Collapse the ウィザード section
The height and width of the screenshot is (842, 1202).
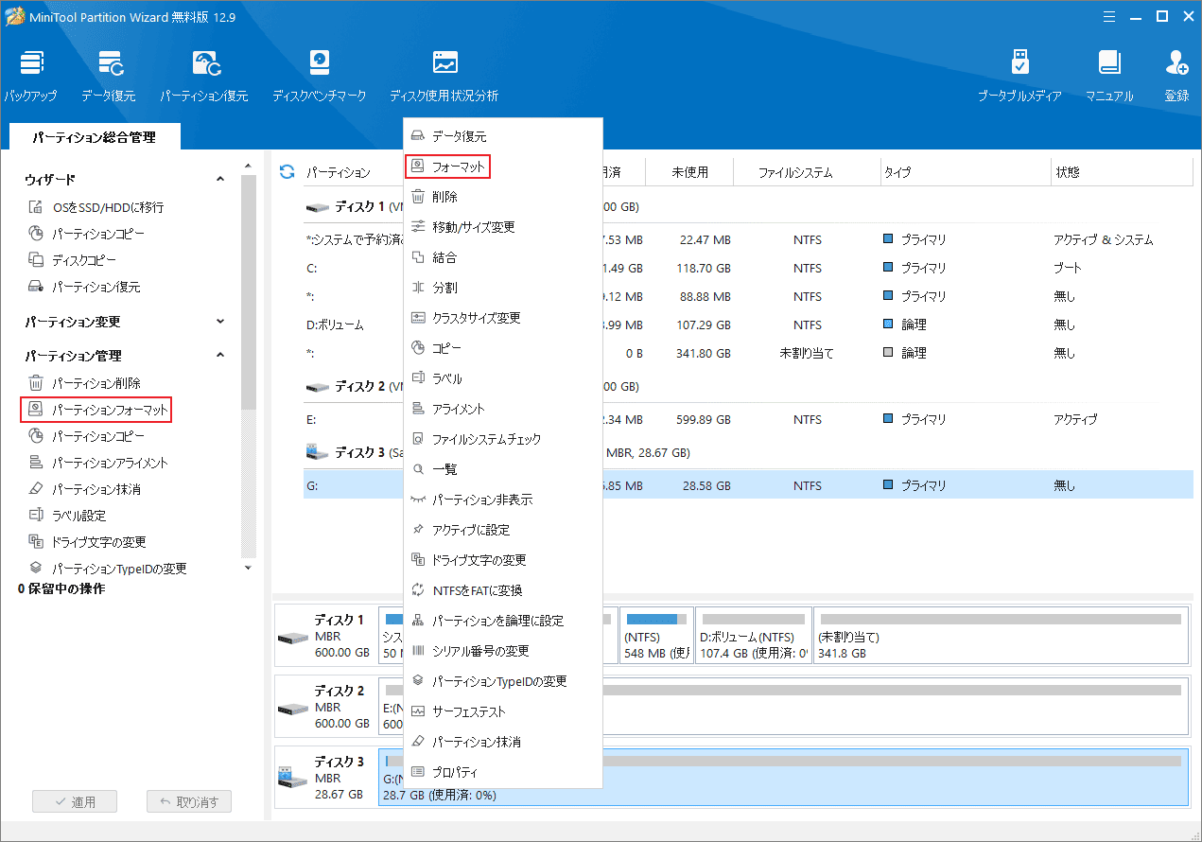pyautogui.click(x=220, y=179)
